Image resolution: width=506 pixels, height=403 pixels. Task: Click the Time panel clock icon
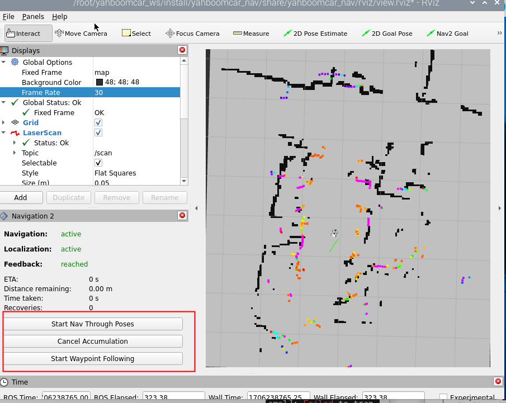tap(4, 382)
